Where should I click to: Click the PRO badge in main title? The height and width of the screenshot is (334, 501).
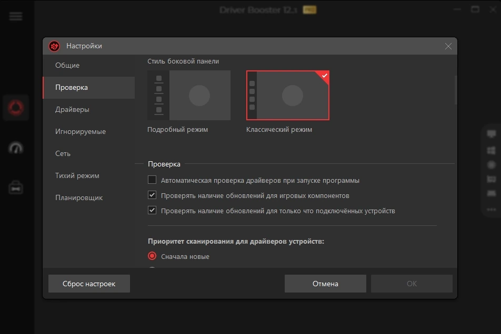[309, 10]
